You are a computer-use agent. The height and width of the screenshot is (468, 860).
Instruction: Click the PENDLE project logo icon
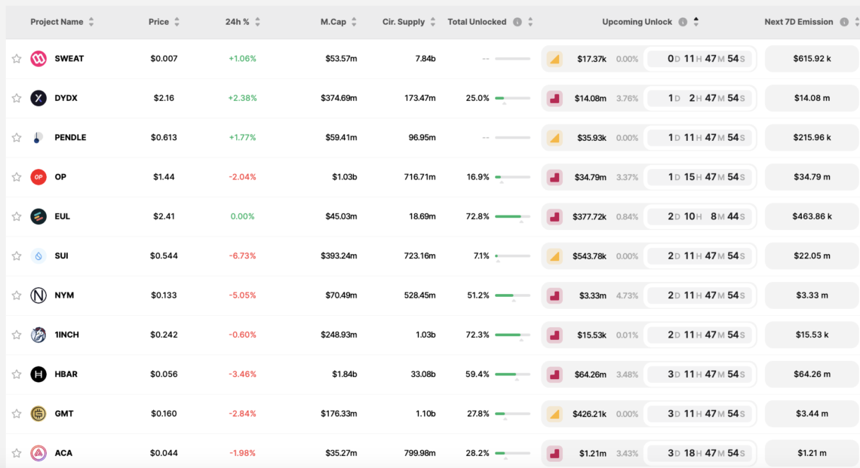(x=38, y=138)
